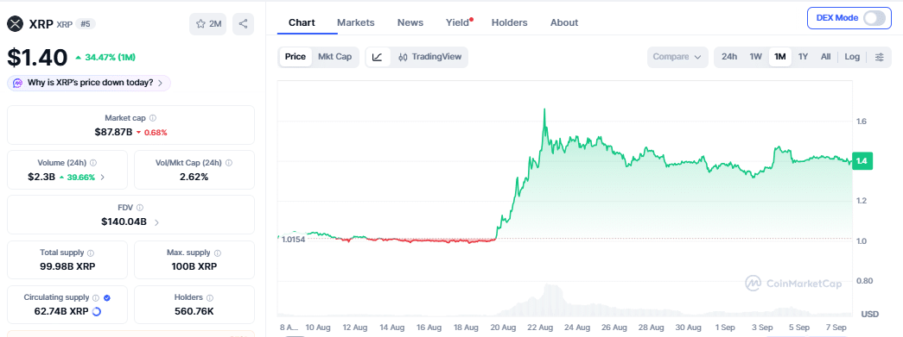Switch to TradingView candlestick chart

[429, 57]
